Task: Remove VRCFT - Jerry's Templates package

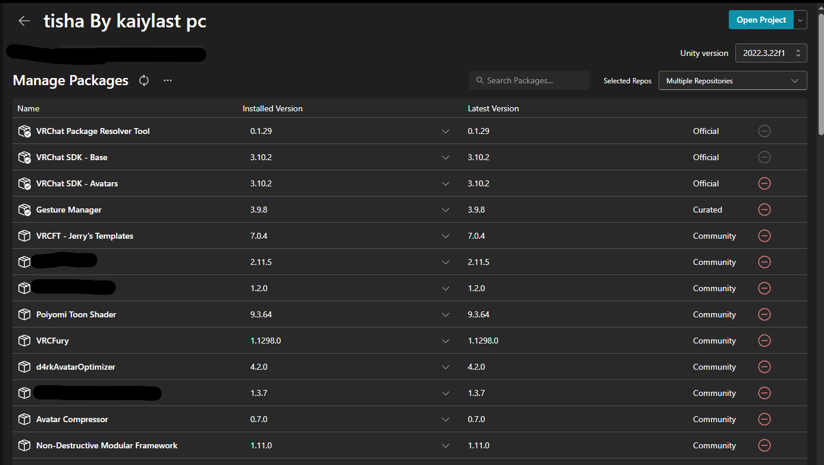Action: coord(765,236)
